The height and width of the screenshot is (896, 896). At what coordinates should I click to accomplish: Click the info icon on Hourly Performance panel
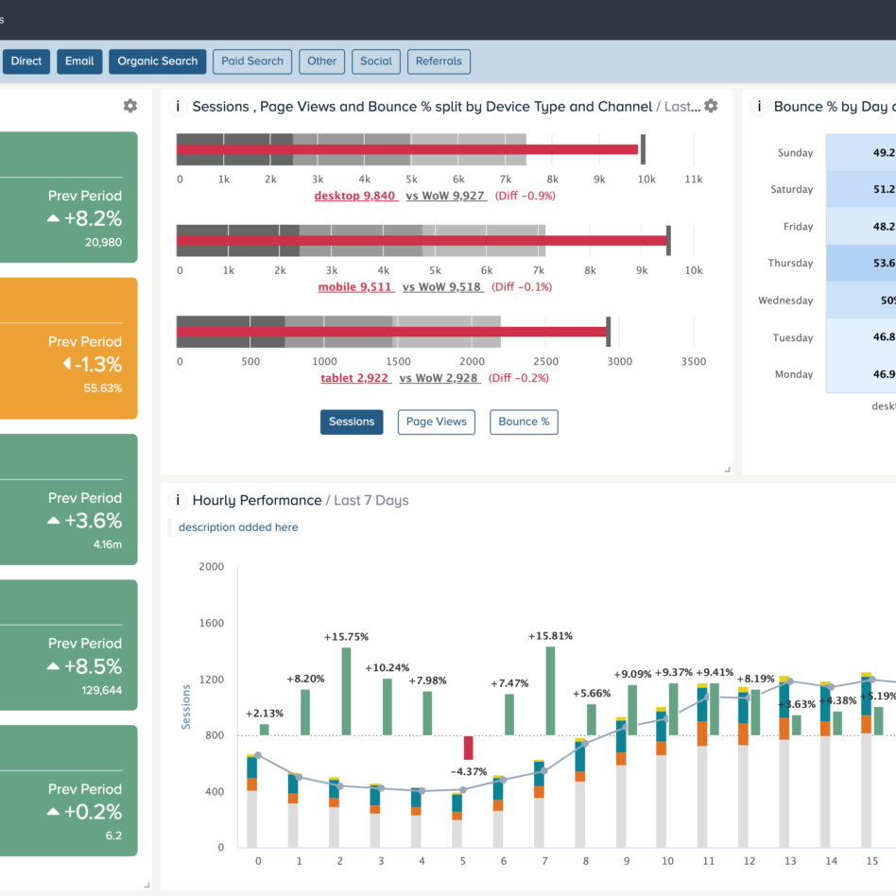click(177, 500)
